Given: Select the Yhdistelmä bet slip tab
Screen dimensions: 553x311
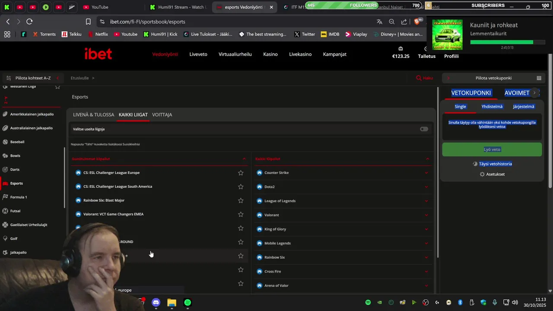Looking at the screenshot, I should (492, 107).
